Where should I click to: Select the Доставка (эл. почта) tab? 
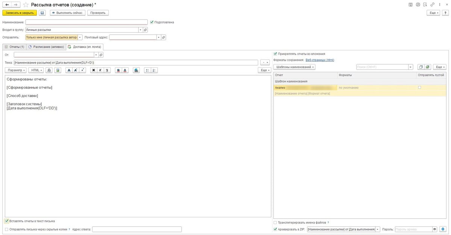click(85, 47)
